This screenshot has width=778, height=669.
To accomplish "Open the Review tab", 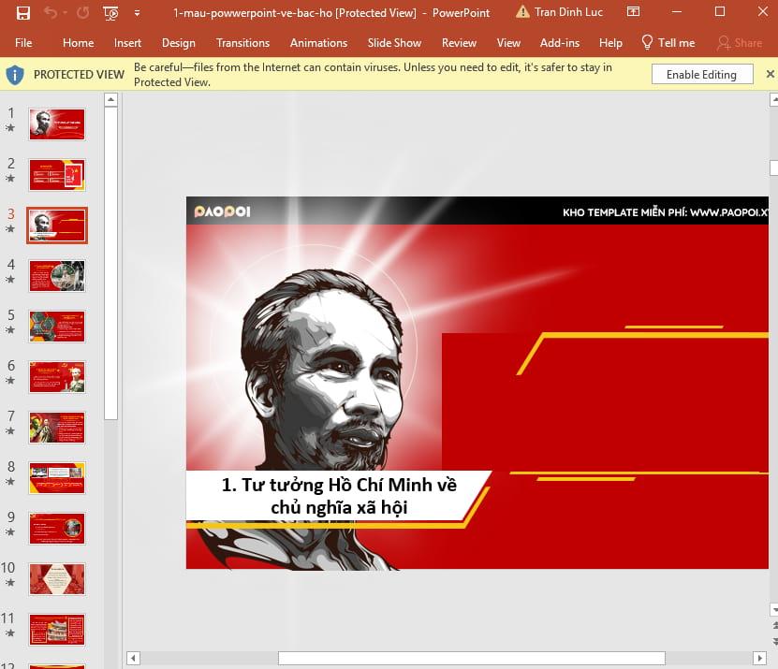I will coord(459,43).
